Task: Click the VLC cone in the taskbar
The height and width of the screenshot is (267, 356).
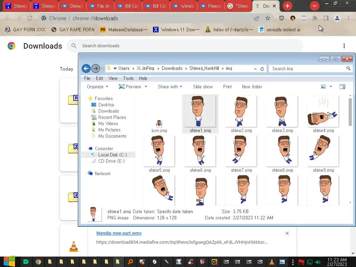Action: click(x=272, y=262)
